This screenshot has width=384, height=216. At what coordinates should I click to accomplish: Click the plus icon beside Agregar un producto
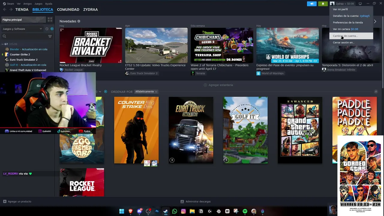click(x=4, y=202)
